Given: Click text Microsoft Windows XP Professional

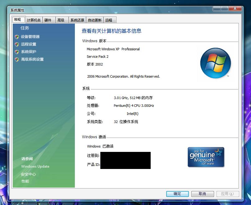Looking at the screenshot, I should (x=113, y=49).
